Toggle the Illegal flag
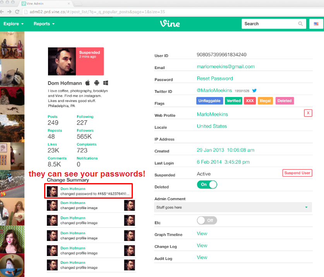 click(x=265, y=101)
